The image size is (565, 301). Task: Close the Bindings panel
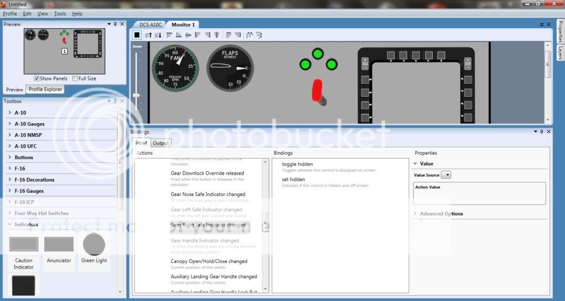(548, 131)
